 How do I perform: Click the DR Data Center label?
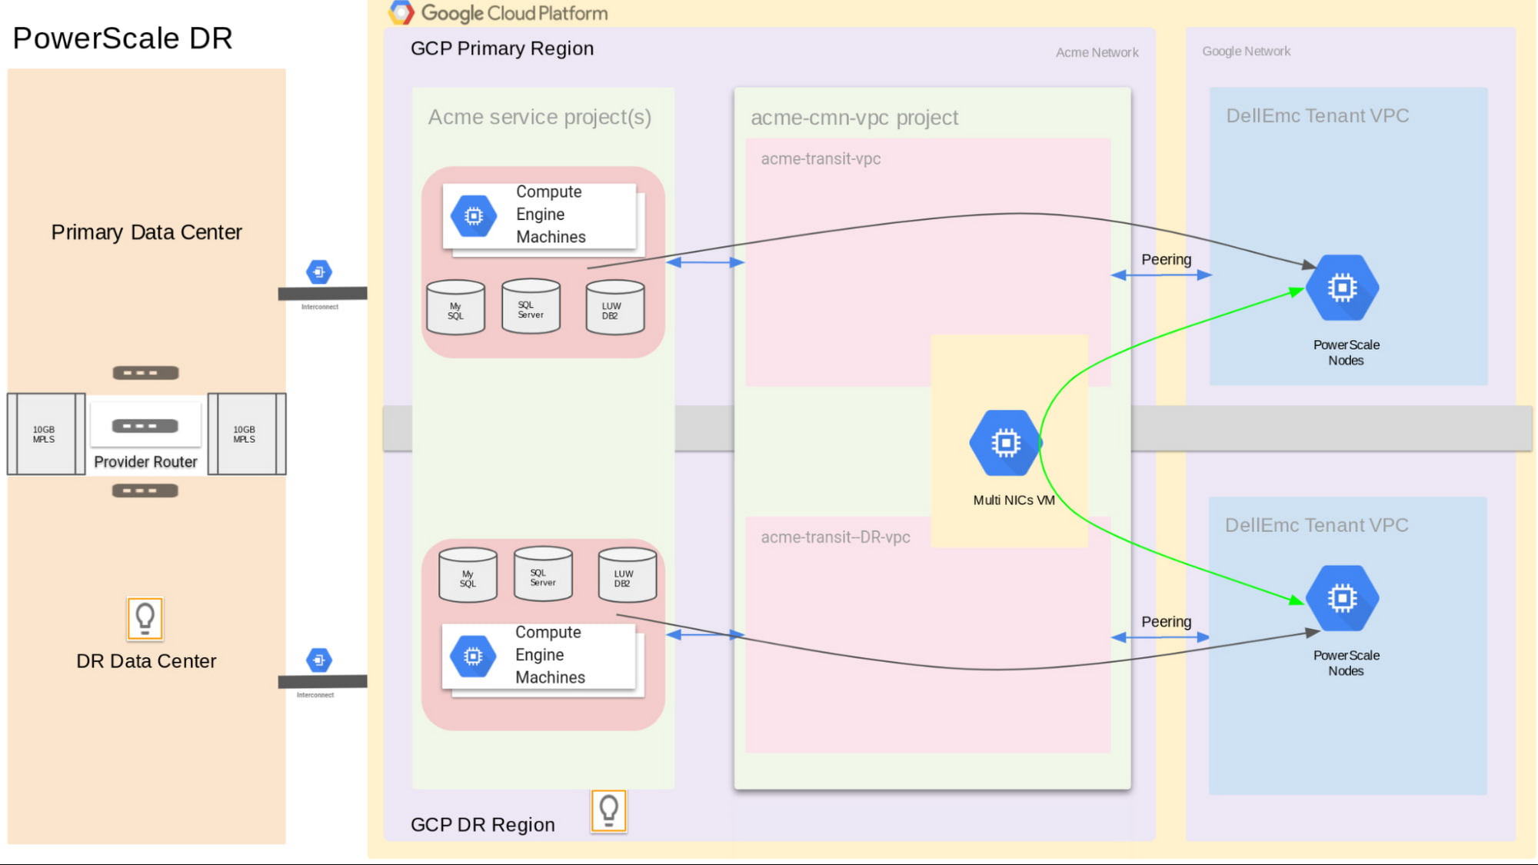(x=146, y=661)
